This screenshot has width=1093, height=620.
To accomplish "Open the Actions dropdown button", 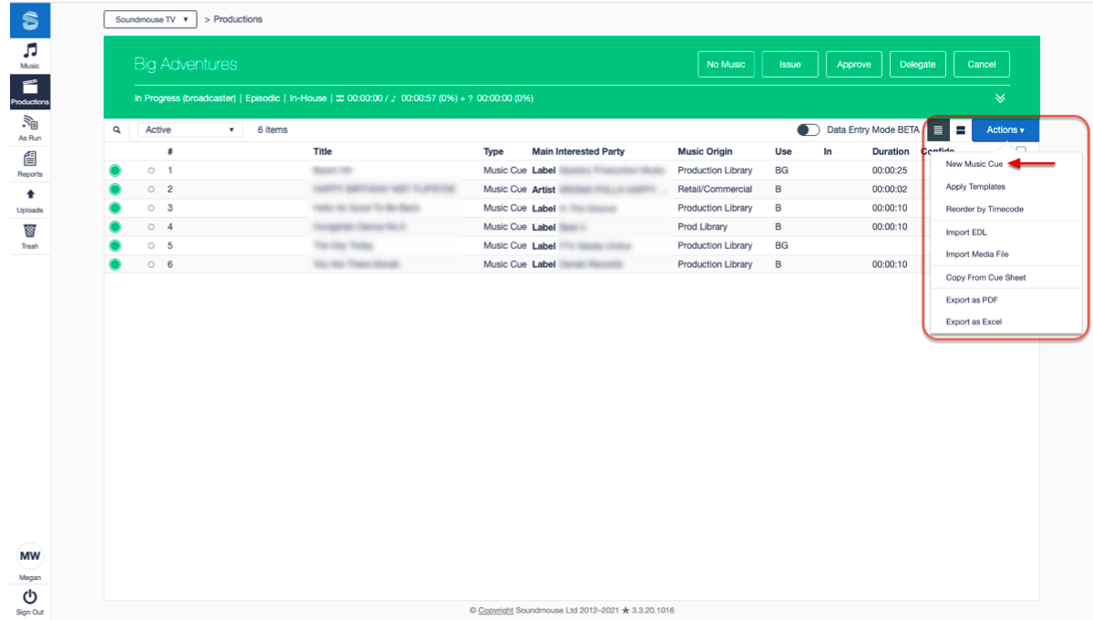I will (1005, 129).
